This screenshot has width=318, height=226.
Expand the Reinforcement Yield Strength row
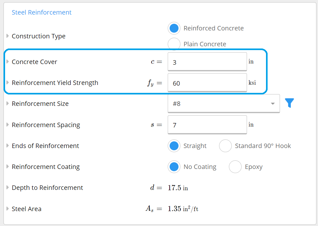pos(7,83)
